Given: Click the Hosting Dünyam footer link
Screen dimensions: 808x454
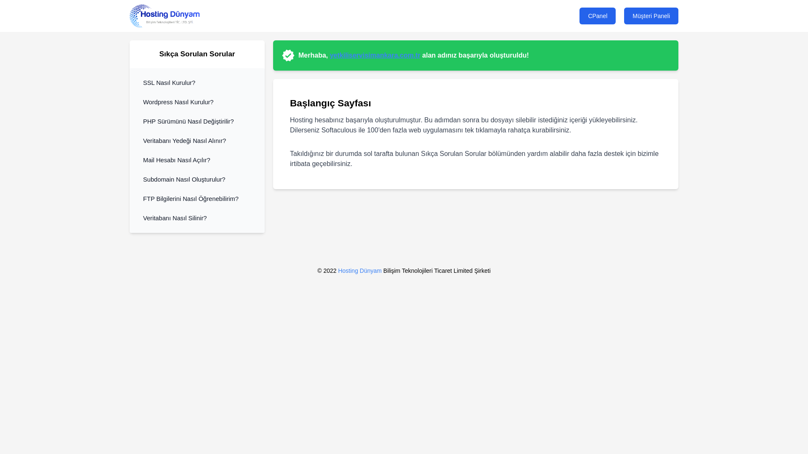Looking at the screenshot, I should coord(359,271).
